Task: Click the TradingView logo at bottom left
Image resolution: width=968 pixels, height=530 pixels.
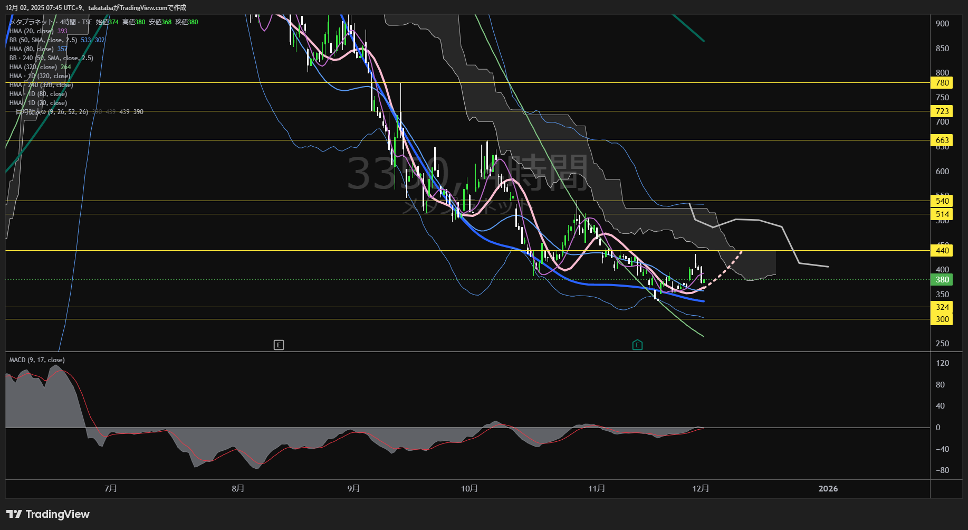Action: (48, 514)
